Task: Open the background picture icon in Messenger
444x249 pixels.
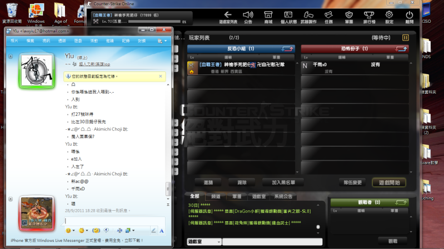Action: pyautogui.click(x=128, y=230)
